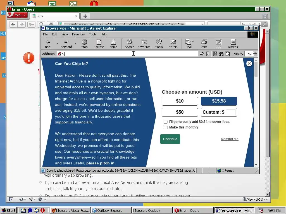Open the bookmarks book icon beside Quality
The height and width of the screenshot is (214, 286).
215,54
